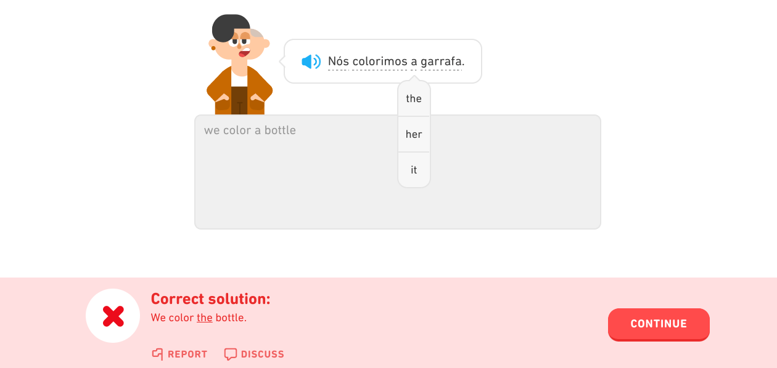Screen dimensions: 777x368
Task: Click the speech bubble containing the Portuguese sentence
Action: pyautogui.click(x=382, y=61)
